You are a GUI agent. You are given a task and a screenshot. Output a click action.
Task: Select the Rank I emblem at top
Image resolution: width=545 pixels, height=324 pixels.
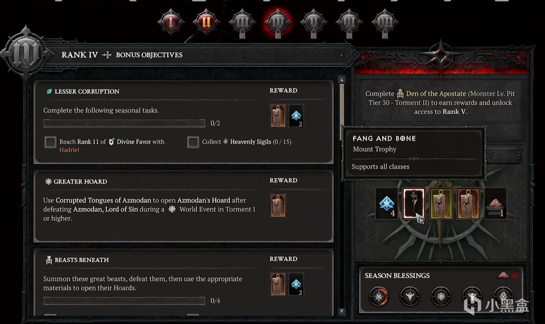[x=171, y=22]
